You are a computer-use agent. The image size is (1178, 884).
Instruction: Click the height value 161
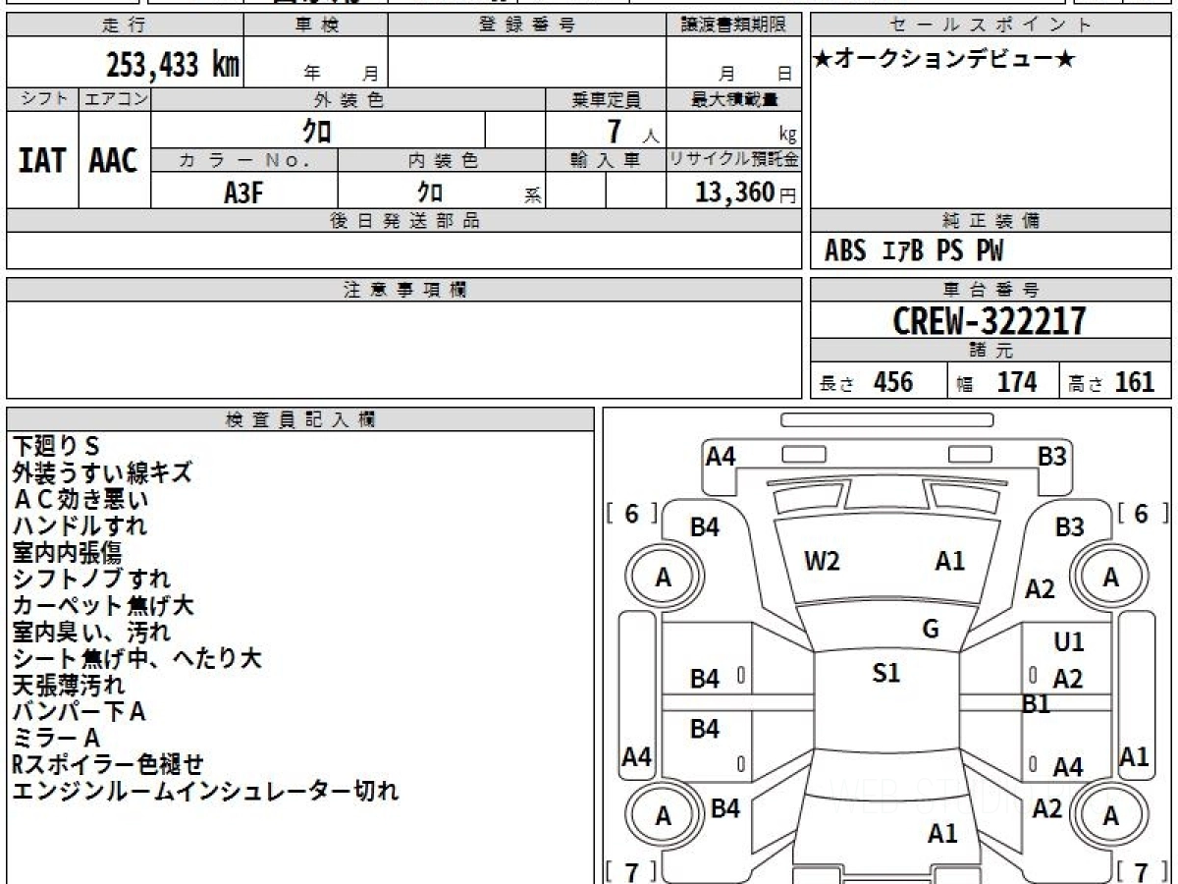(x=1135, y=382)
